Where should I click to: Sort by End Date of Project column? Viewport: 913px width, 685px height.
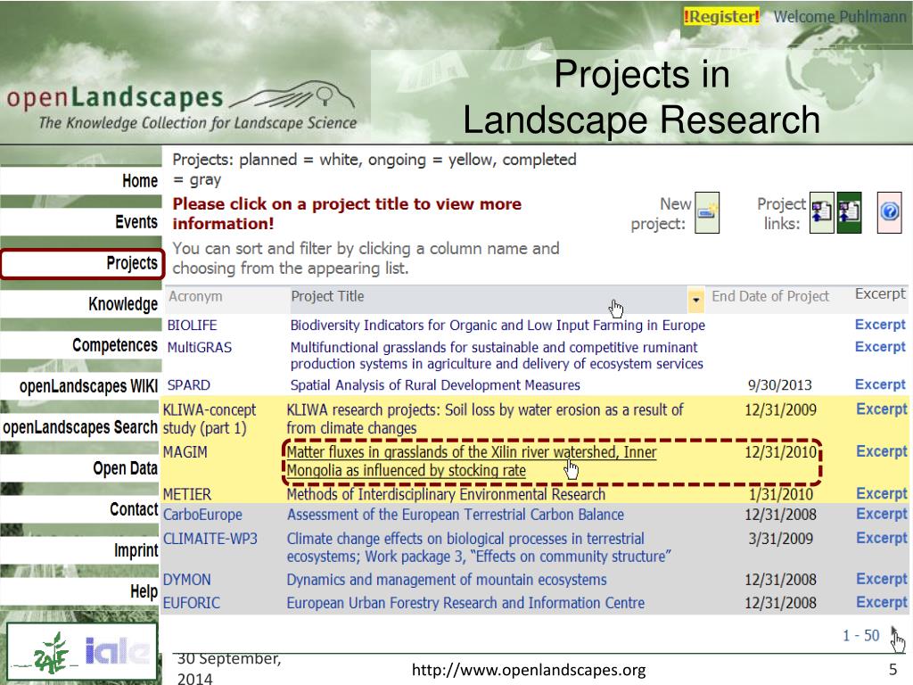pyautogui.click(x=769, y=297)
